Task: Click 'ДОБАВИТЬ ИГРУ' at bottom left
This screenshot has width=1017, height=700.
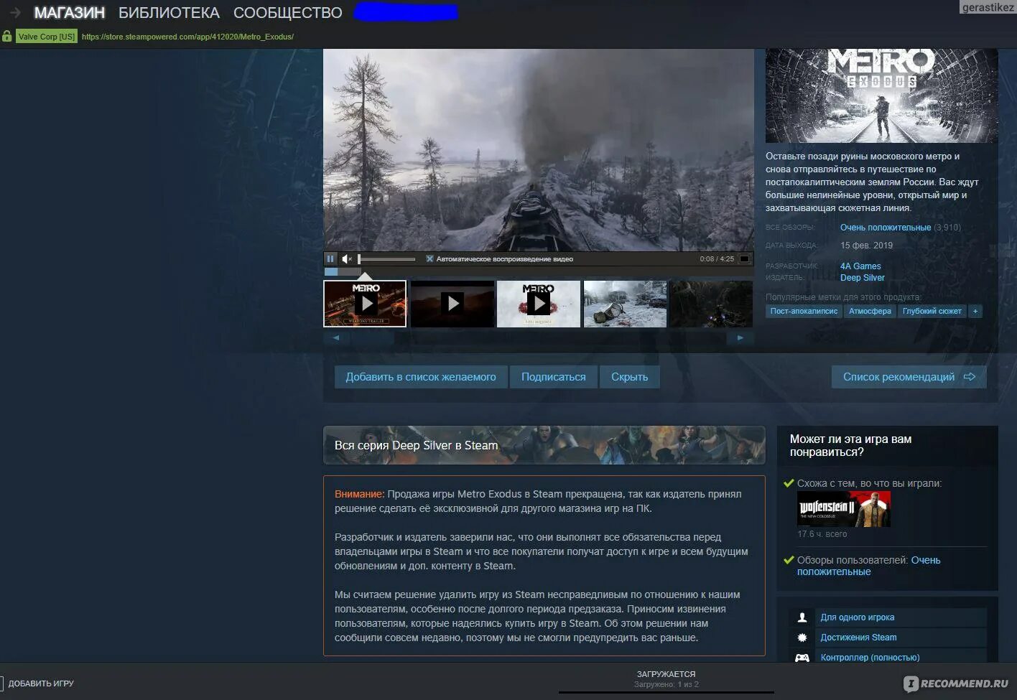Action: coord(41,683)
